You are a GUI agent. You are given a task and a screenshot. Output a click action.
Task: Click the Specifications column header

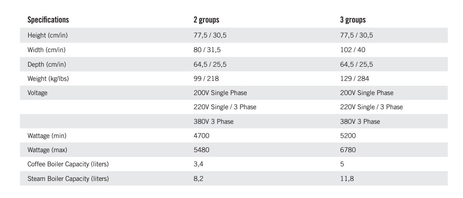tap(48, 20)
